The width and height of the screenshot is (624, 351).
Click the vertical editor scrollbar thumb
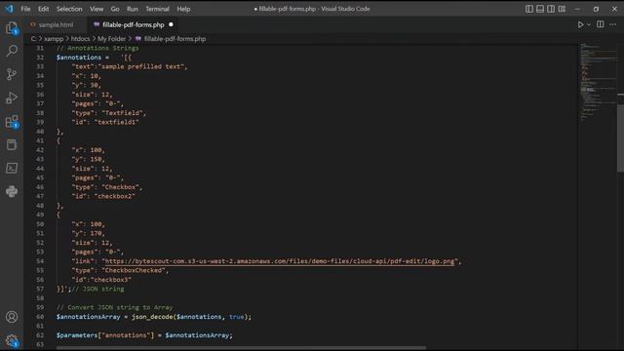coord(620,137)
